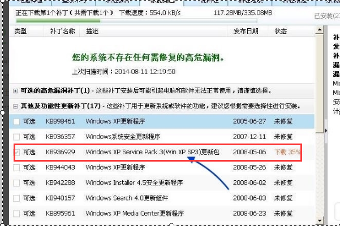Expand the 可选的高危漏洞补丁(1) group

pos(15,91)
